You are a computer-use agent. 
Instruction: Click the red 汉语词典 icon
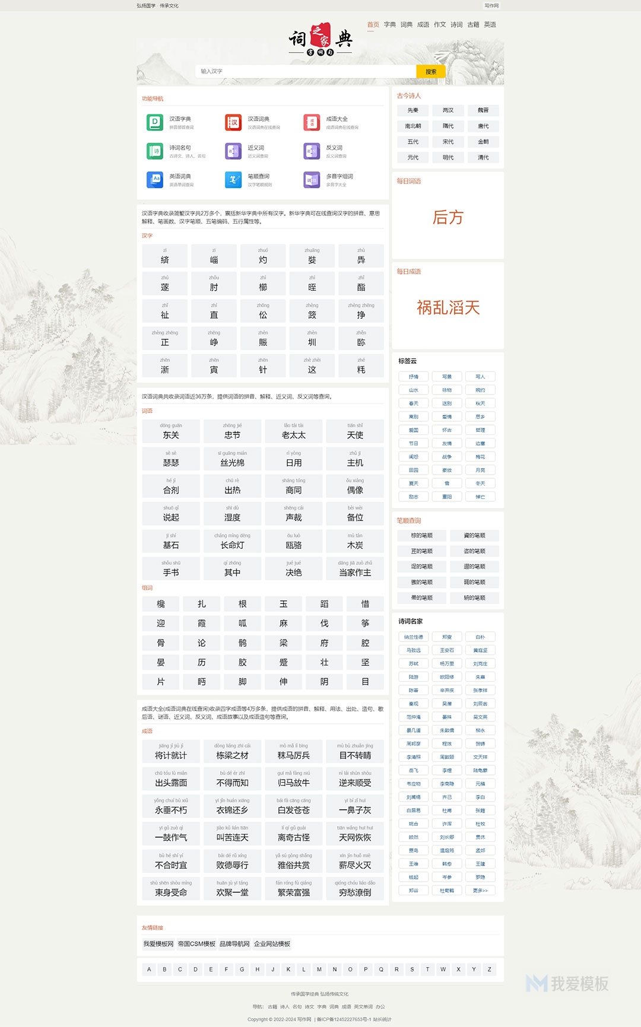pyautogui.click(x=233, y=122)
